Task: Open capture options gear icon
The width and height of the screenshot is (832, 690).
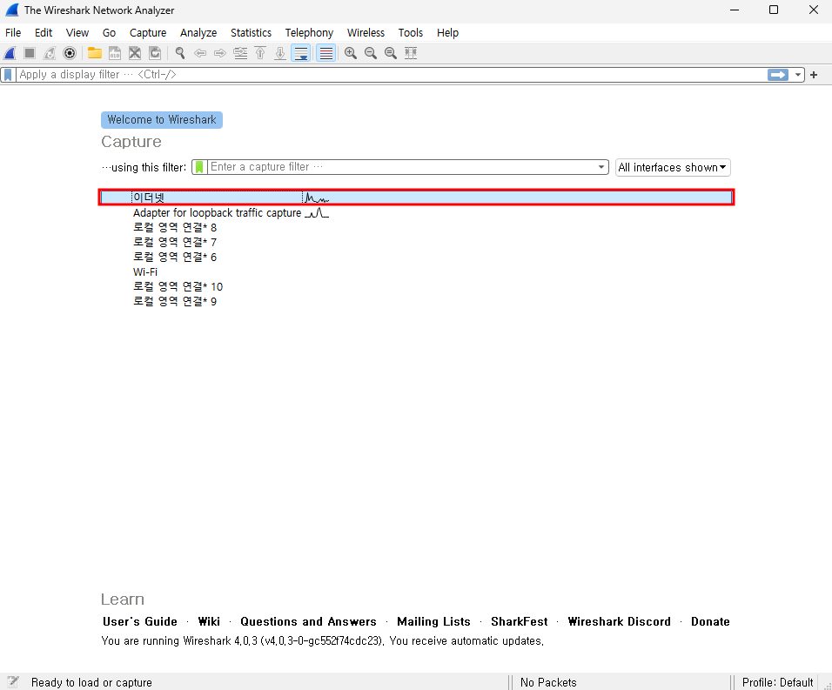Action: (70, 53)
